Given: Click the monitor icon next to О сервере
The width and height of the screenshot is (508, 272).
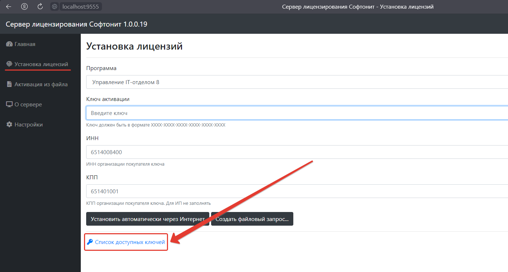Looking at the screenshot, I should coord(9,105).
